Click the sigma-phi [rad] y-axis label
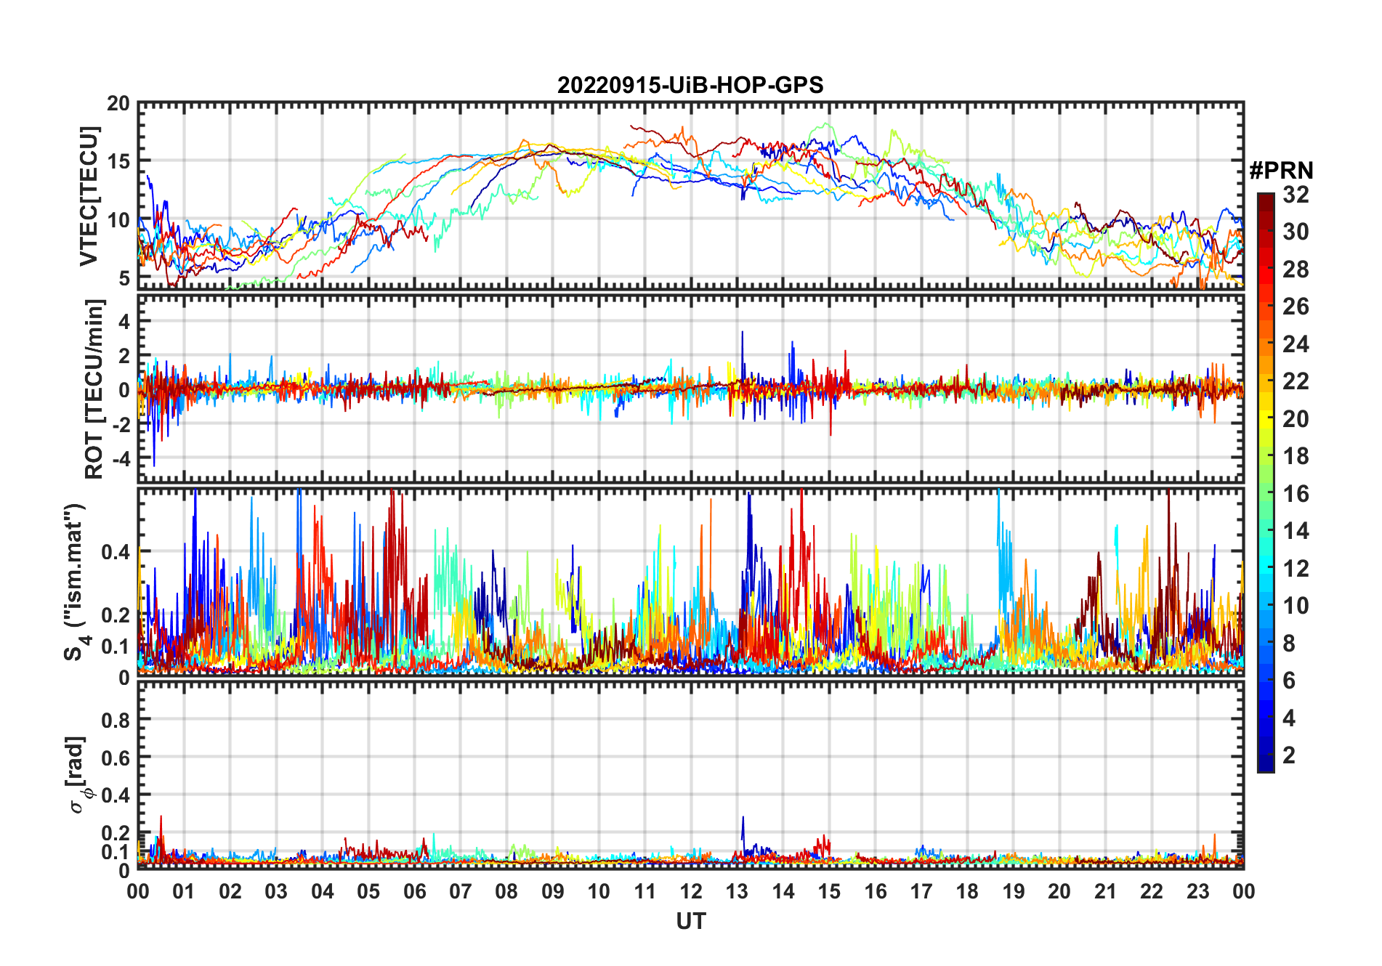The image size is (1382, 966). point(80,775)
